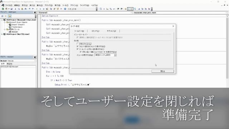The width and height of the screenshot is (229, 129).
Task: Click the View Microsoft Excel toolbar icon
Action: tap(3, 9)
